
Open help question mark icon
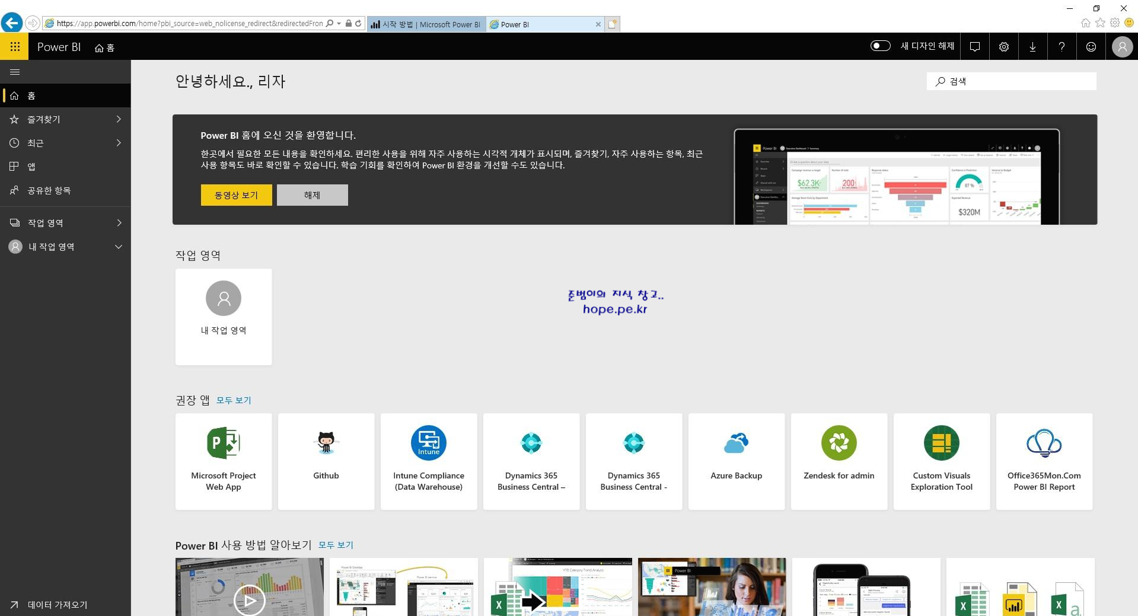pyautogui.click(x=1062, y=46)
